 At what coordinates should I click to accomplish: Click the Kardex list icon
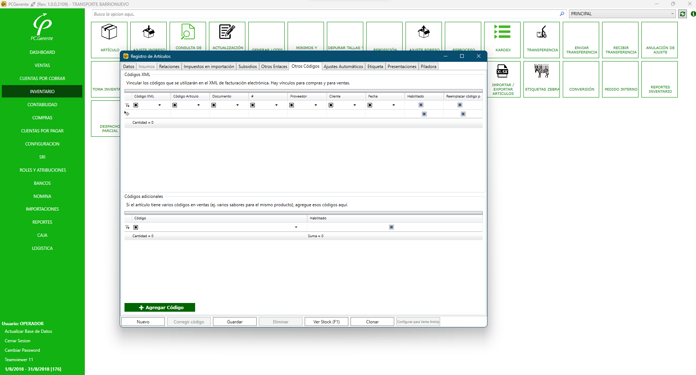click(502, 32)
